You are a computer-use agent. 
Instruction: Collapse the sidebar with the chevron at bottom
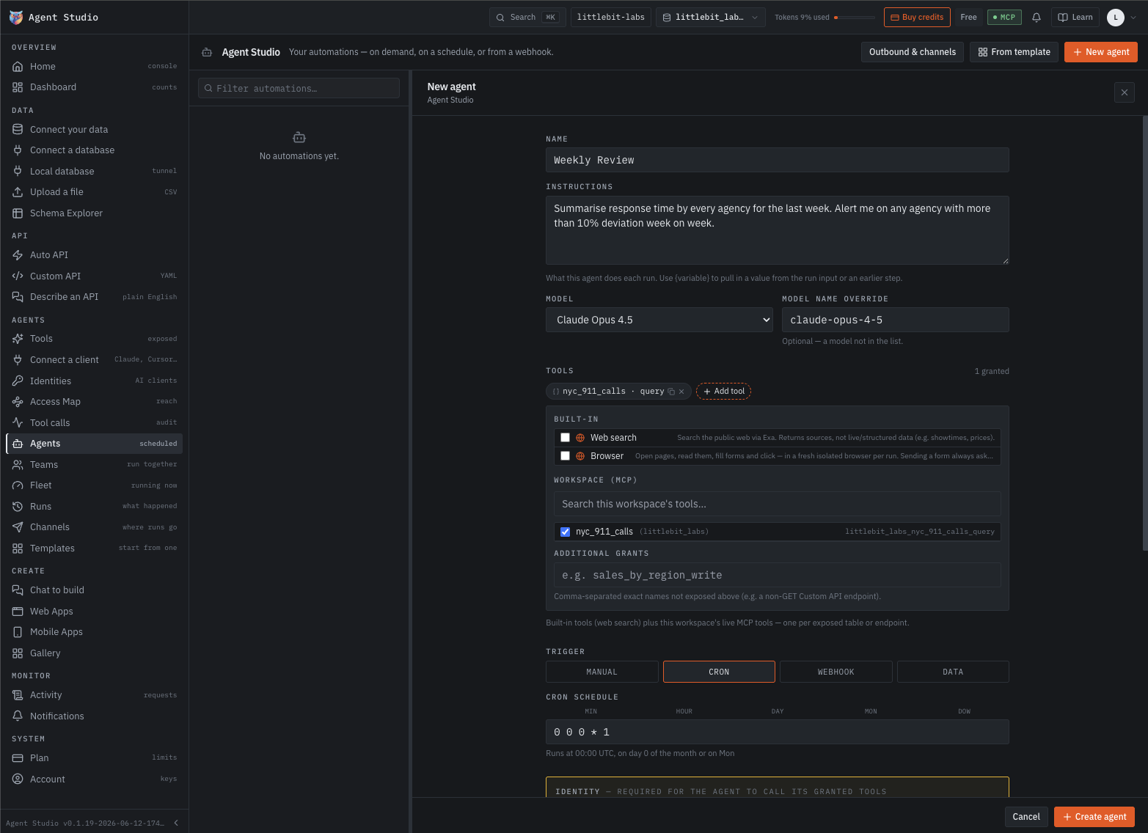176,823
